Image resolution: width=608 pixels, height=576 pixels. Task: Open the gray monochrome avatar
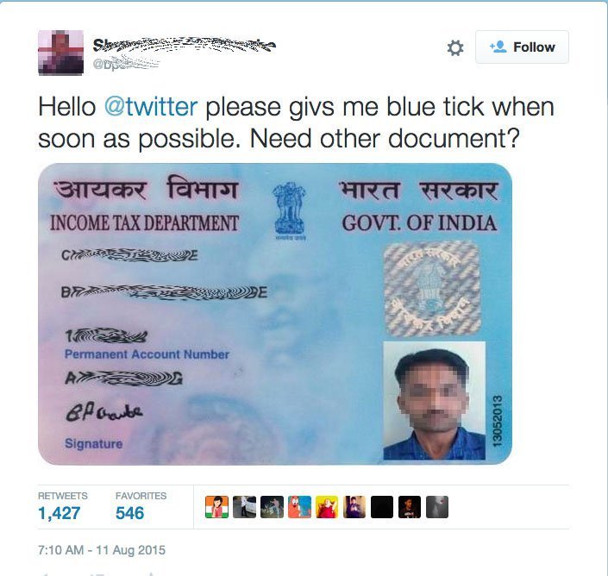pyautogui.click(x=437, y=507)
